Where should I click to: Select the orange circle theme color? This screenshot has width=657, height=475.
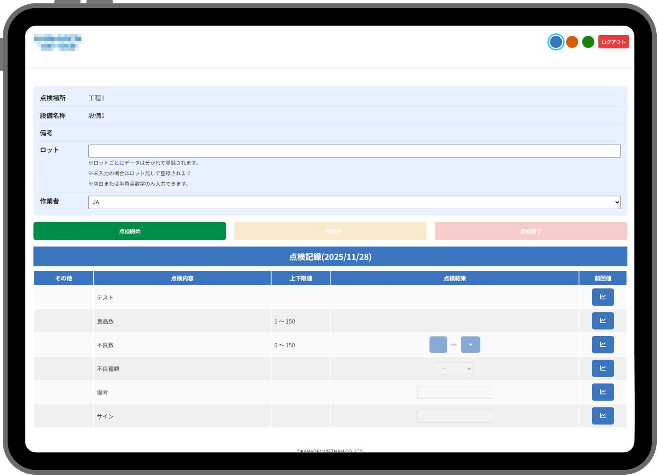[572, 42]
